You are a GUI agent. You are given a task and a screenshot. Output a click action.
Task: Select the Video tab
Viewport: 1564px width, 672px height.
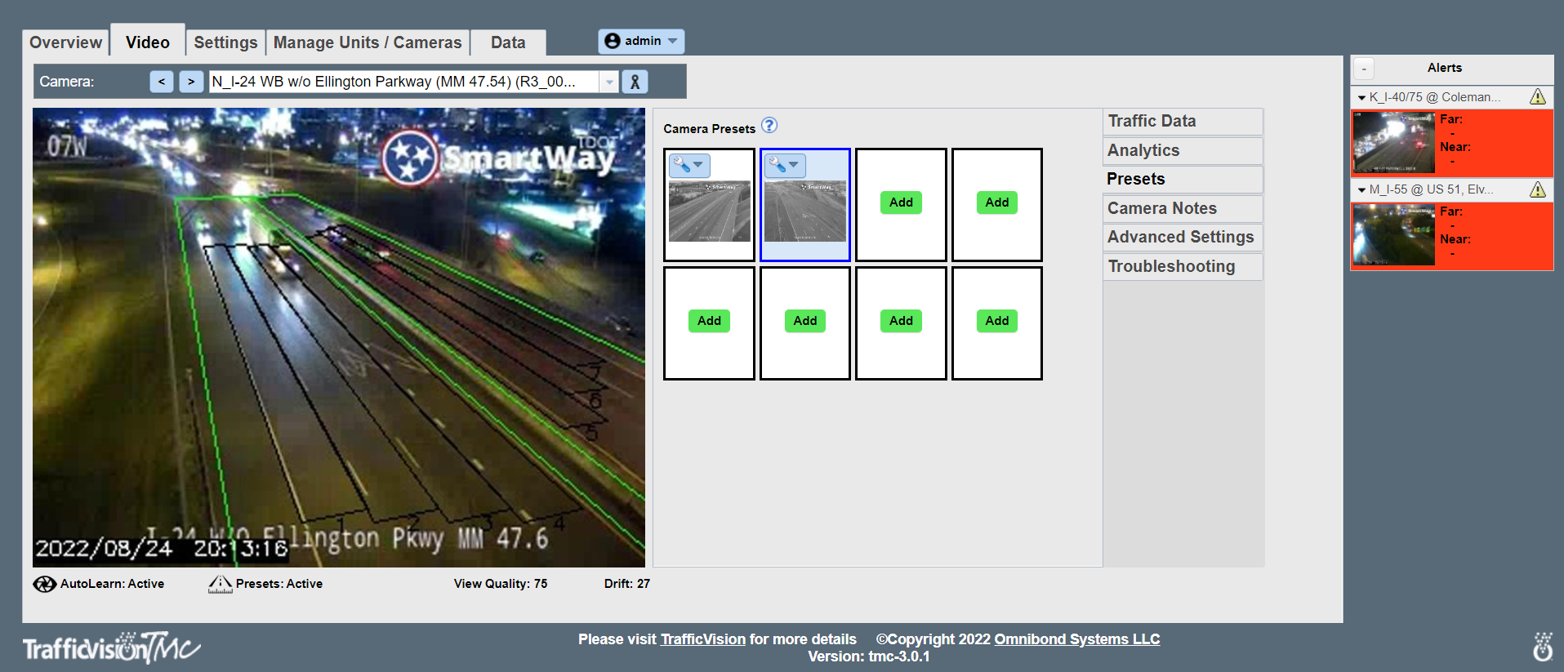(148, 42)
